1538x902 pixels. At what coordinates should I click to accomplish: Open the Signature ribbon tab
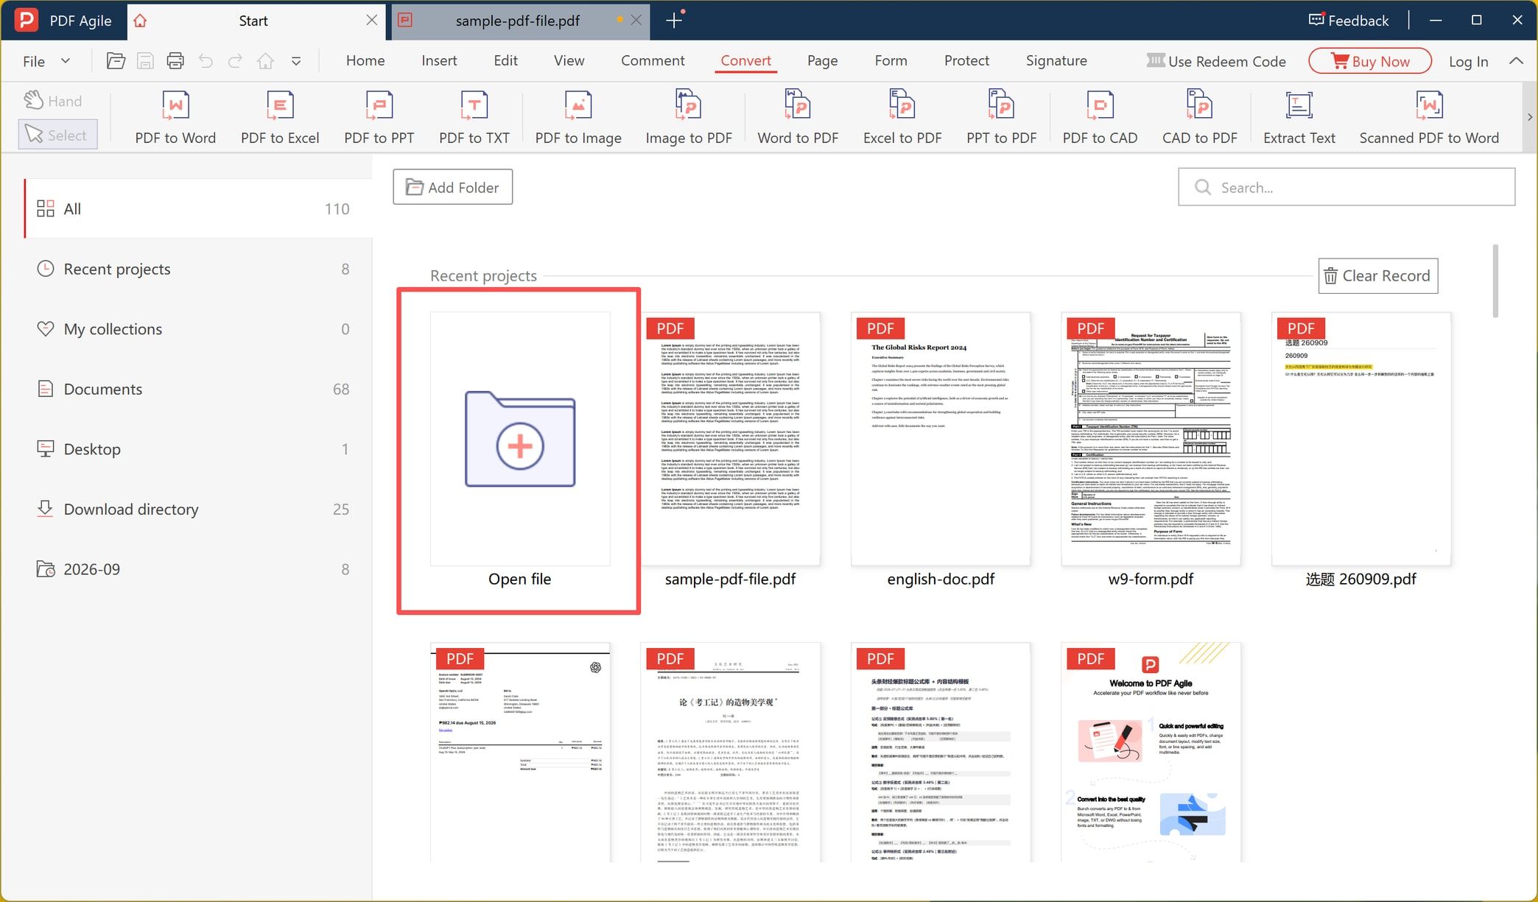click(1056, 61)
